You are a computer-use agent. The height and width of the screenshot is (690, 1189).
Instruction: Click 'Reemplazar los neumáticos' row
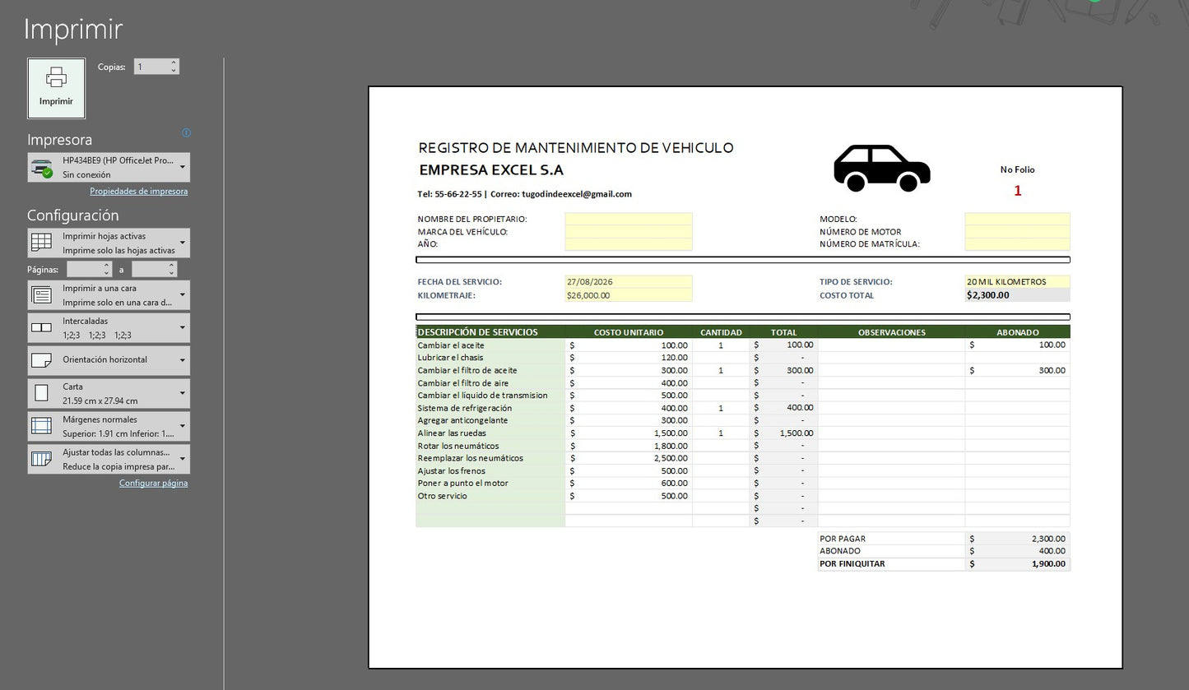pyautogui.click(x=471, y=458)
